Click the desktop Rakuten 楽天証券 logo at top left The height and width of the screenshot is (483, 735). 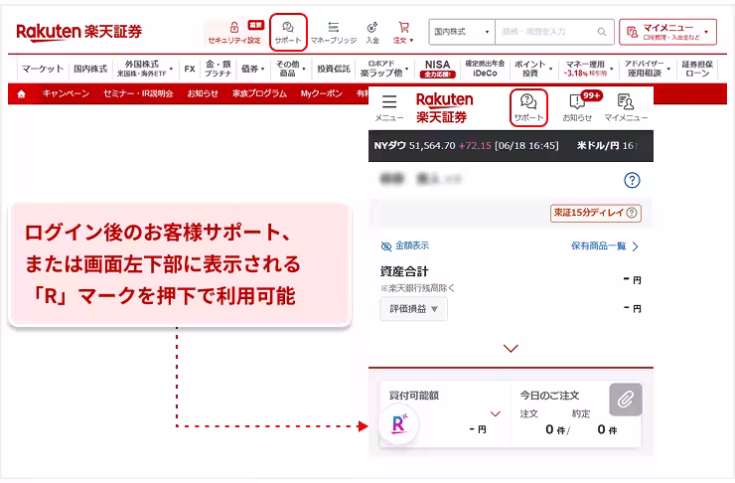click(78, 32)
